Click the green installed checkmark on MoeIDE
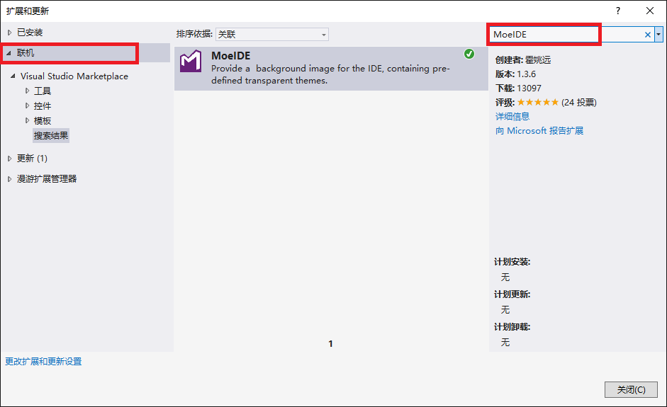 (469, 54)
